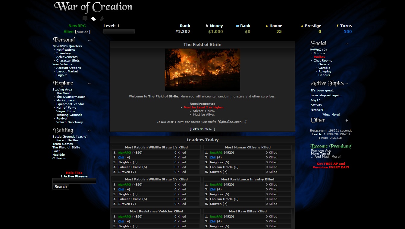Click the cache link next to Battle Grounds

pyautogui.click(x=82, y=137)
